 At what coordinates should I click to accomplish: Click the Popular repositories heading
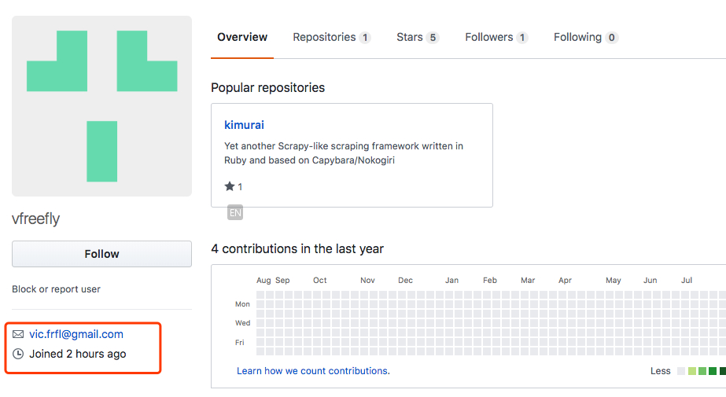(x=267, y=87)
